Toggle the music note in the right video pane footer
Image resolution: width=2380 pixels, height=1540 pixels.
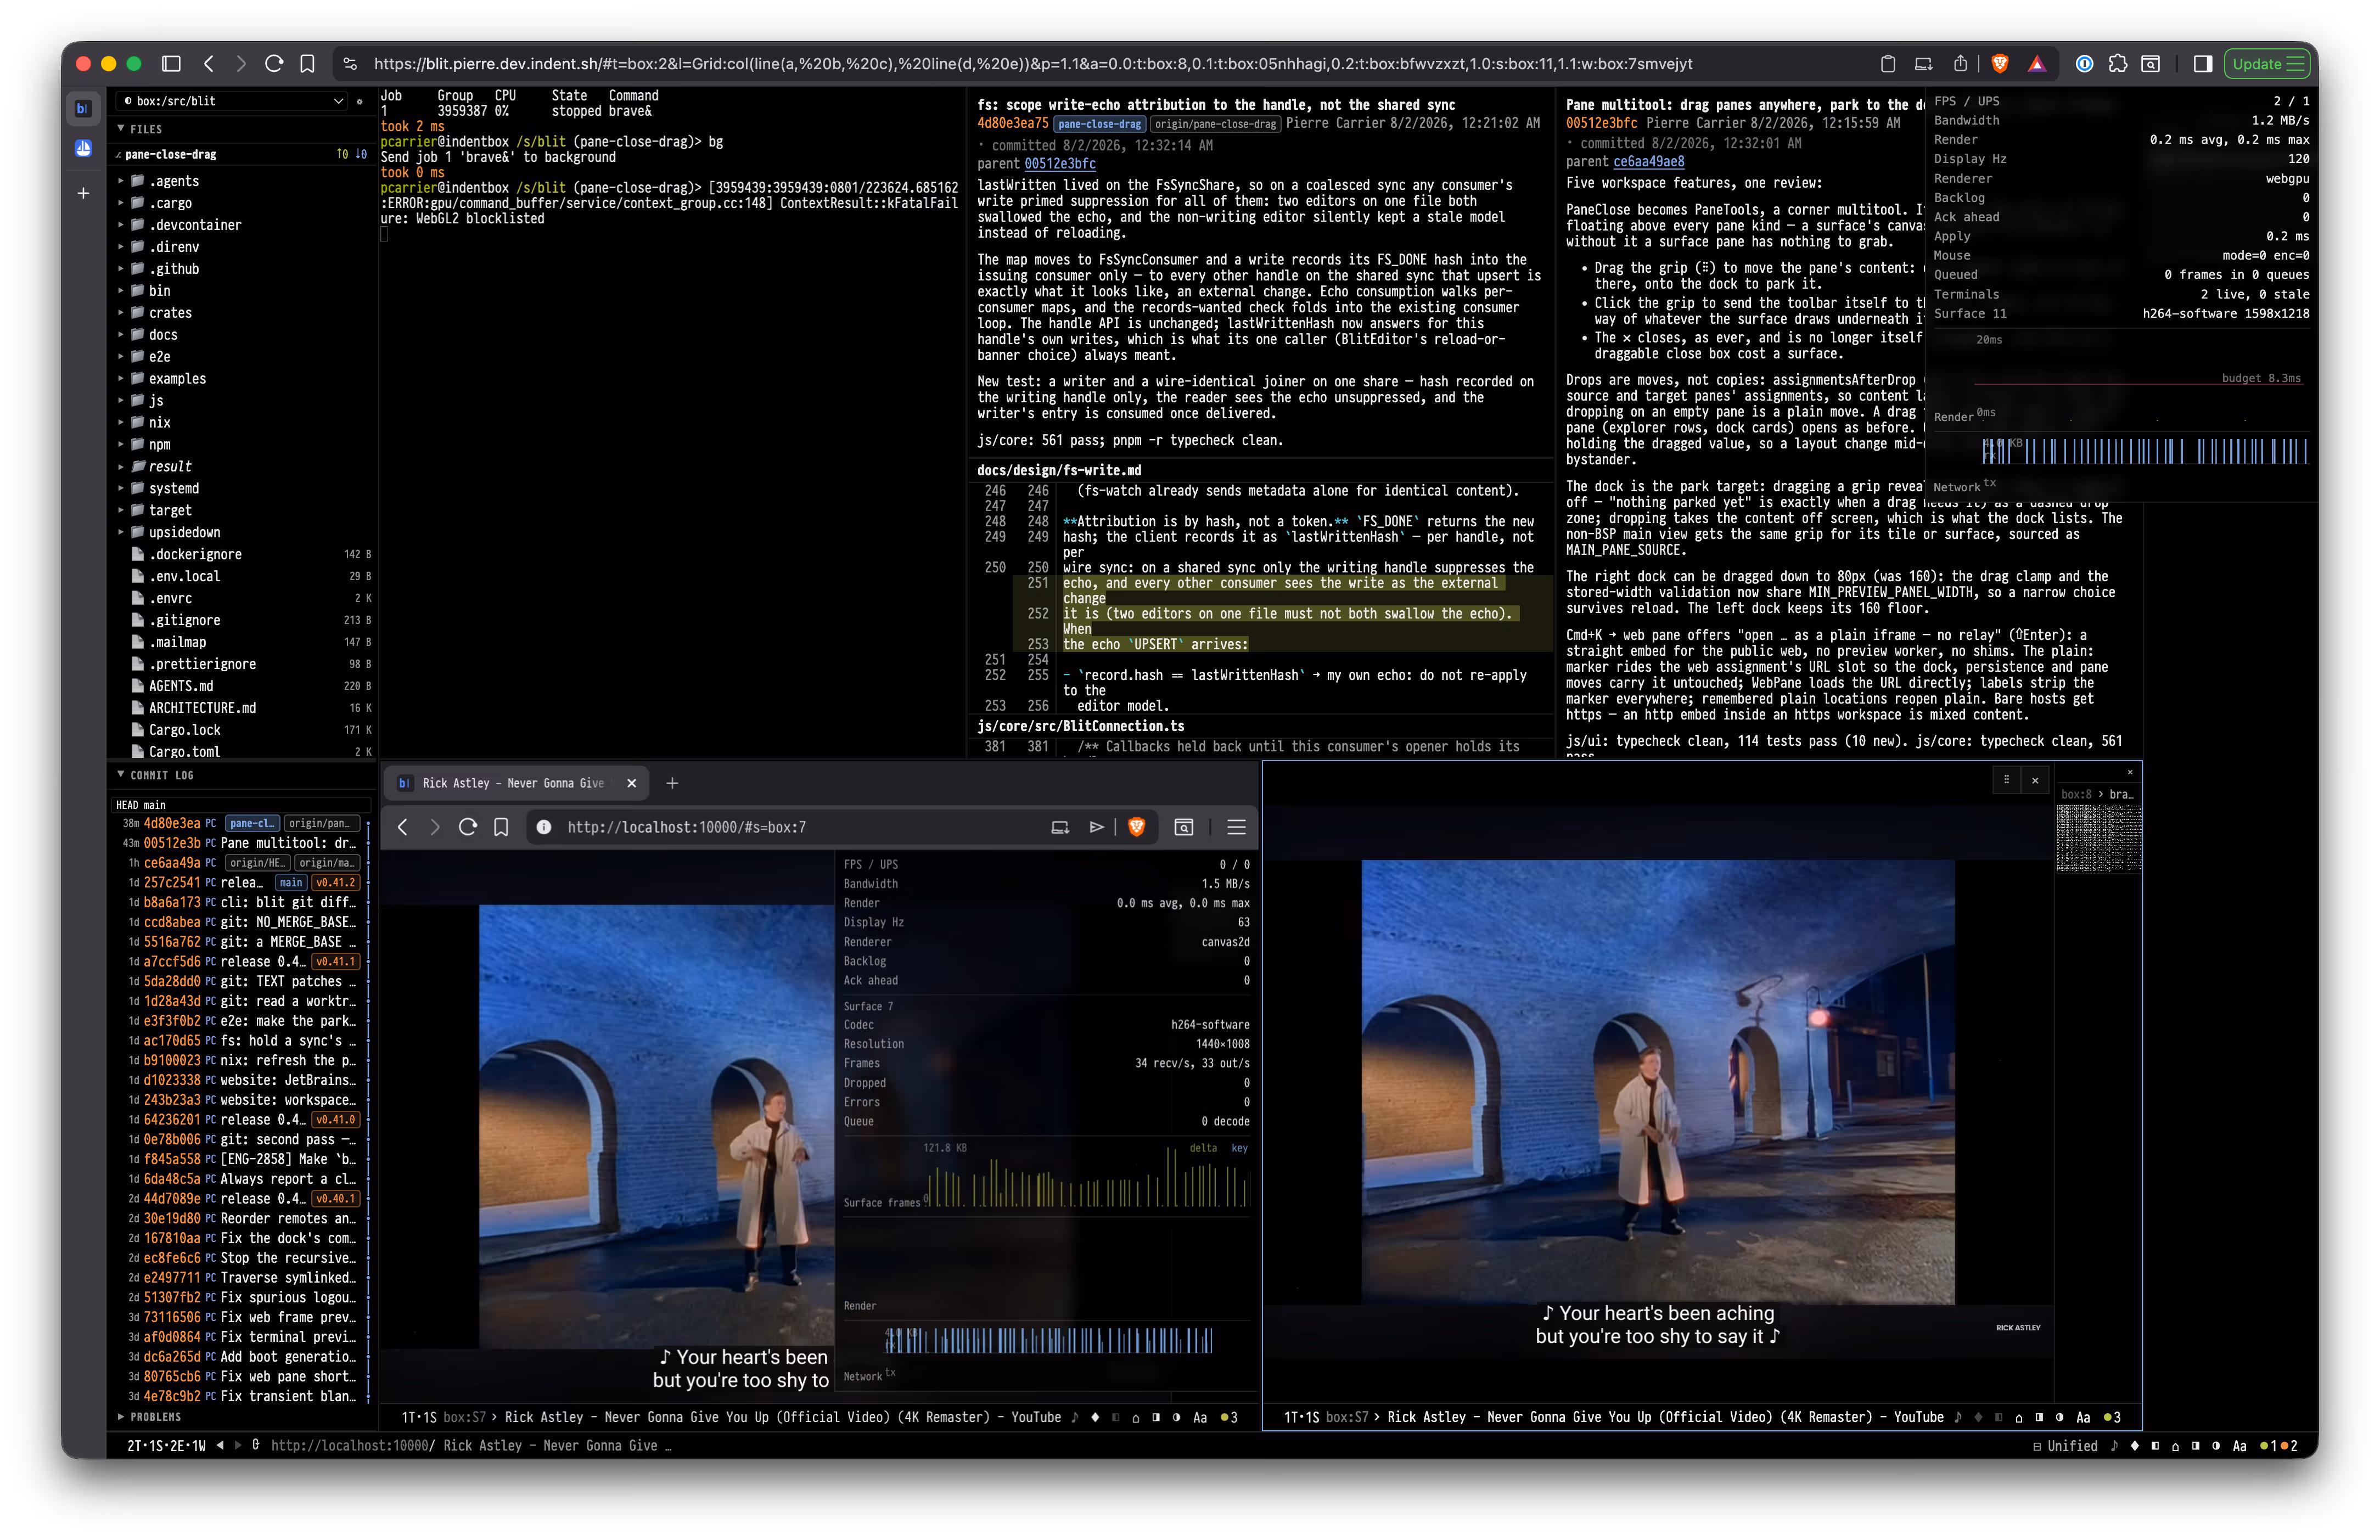(1958, 1417)
